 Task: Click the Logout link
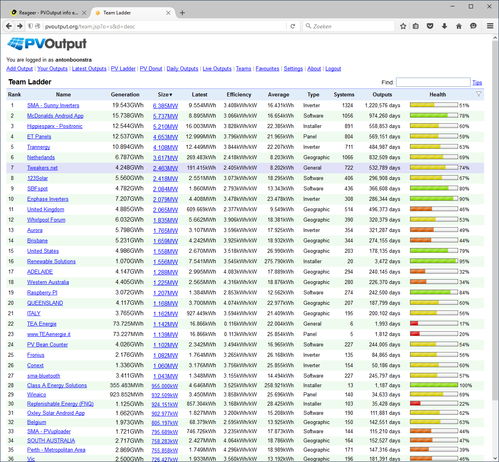coord(333,69)
